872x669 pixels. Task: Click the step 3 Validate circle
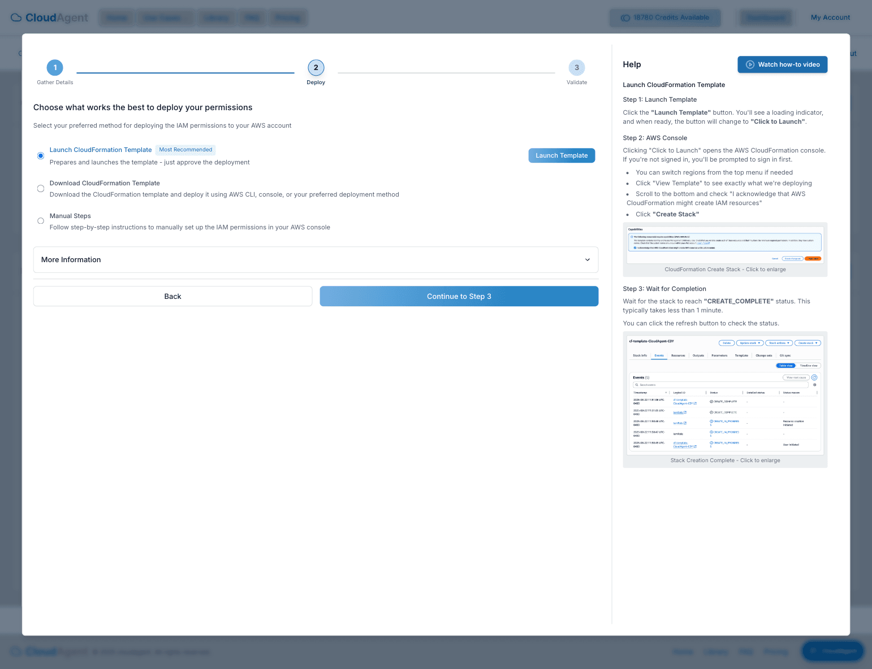tap(576, 67)
